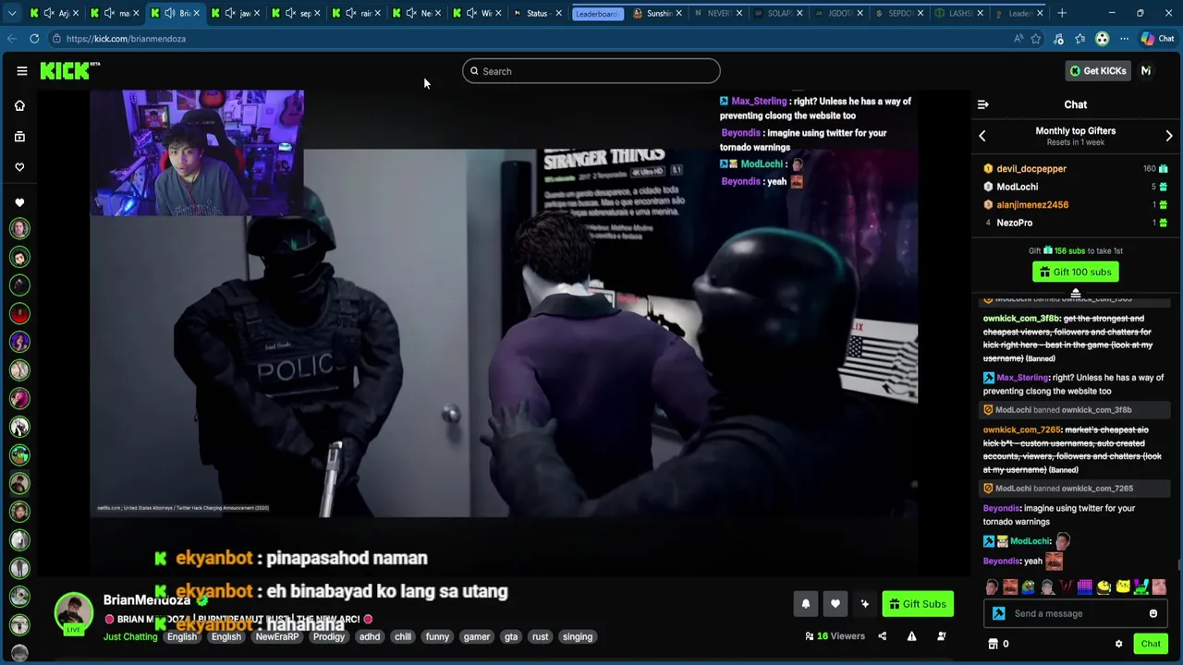This screenshot has height=665, width=1183.
Task: Collapse the top gifters panel handle
Action: click(x=1076, y=294)
